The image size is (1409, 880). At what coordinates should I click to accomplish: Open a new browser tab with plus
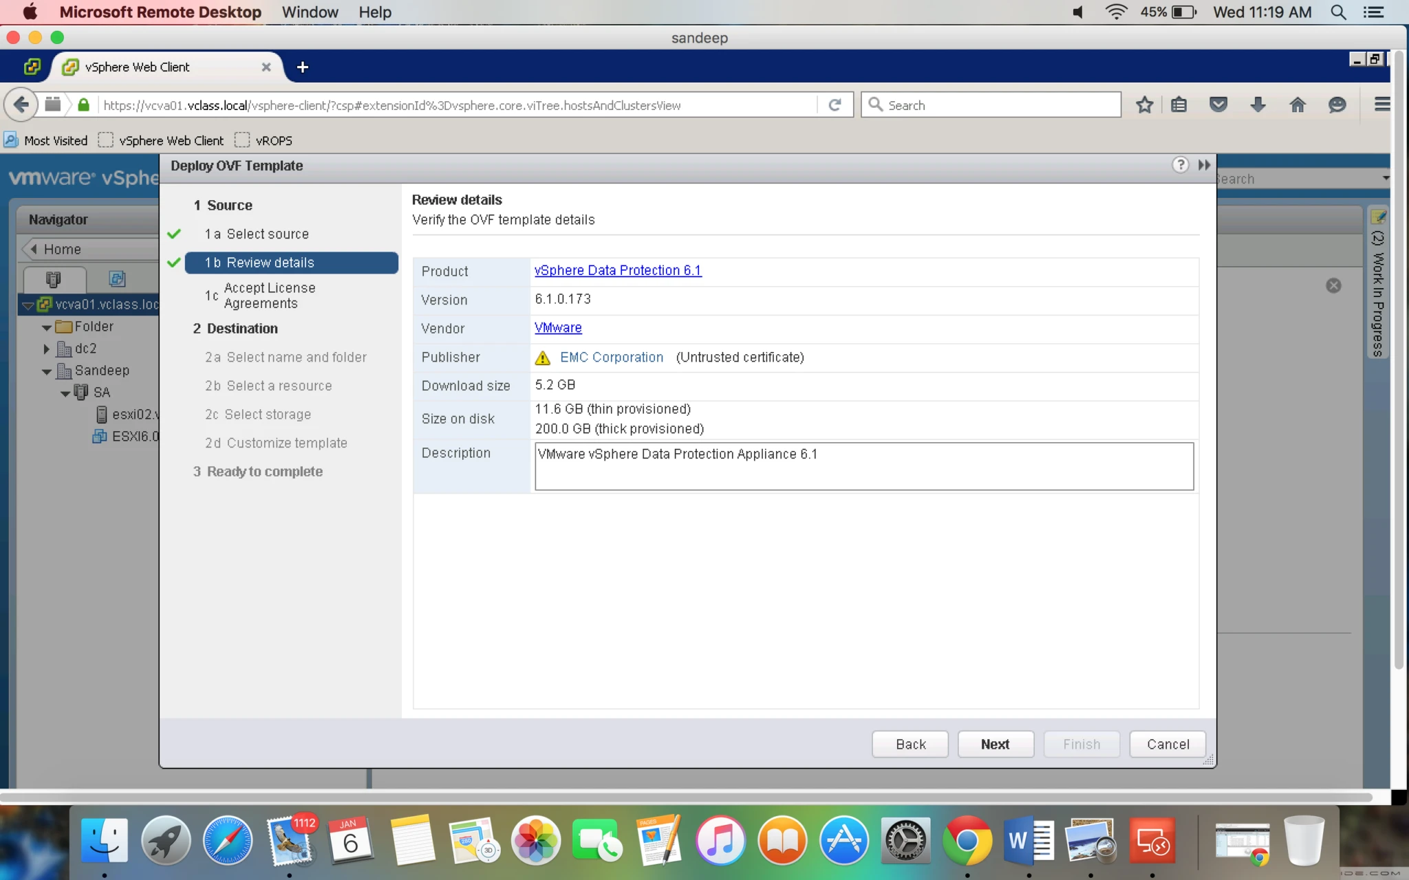tap(302, 67)
